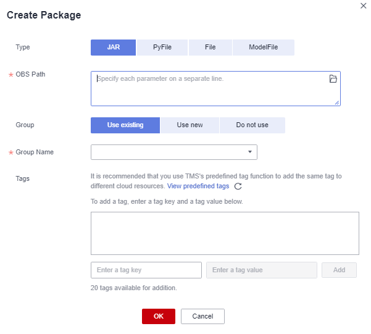Select the Use existing group option
371x334 pixels.
(x=125, y=125)
